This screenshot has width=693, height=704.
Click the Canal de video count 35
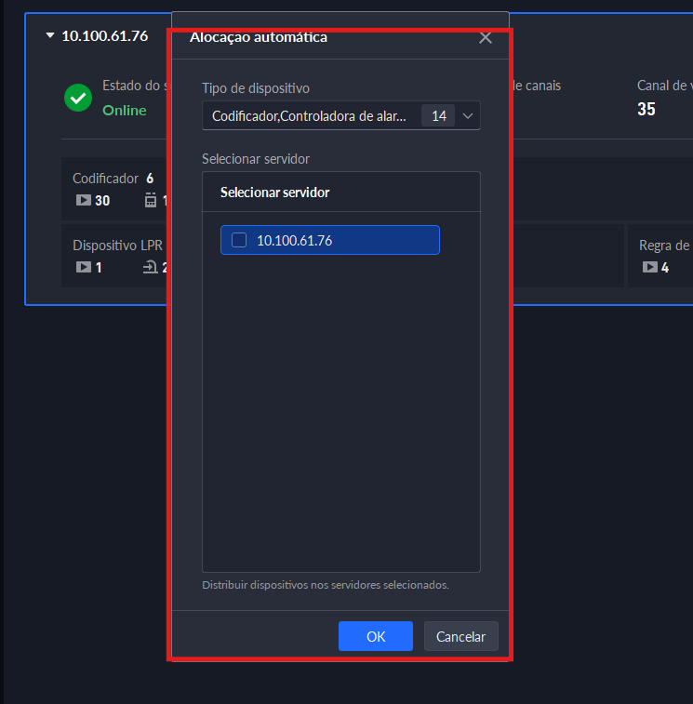[x=646, y=110]
